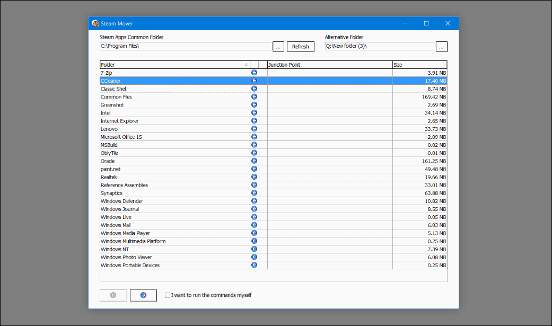The height and width of the screenshot is (326, 552).
Task: Click the arrow icon in the Realtek row
Action: coord(254,177)
